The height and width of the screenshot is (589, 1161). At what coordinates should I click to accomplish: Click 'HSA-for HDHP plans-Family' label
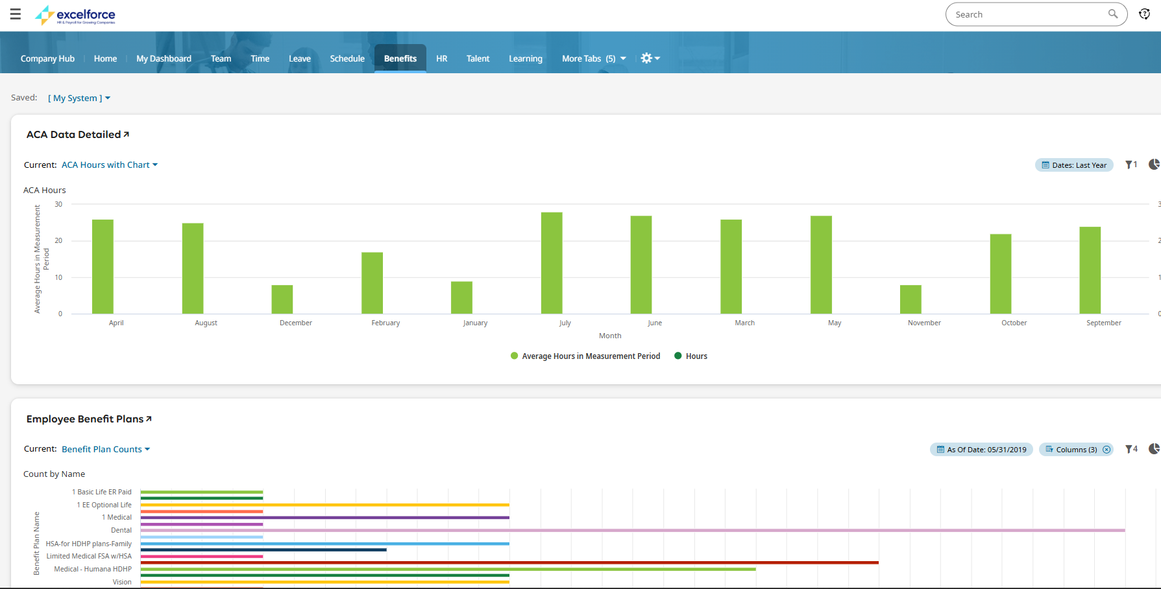click(89, 544)
